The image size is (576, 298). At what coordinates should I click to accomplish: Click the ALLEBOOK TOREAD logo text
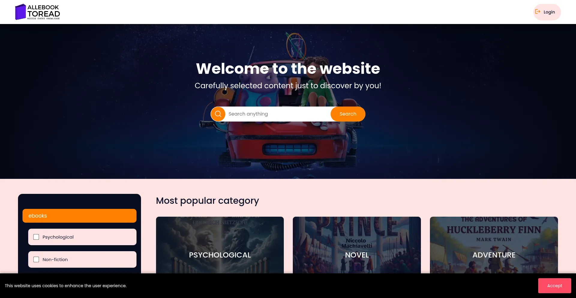click(x=43, y=12)
